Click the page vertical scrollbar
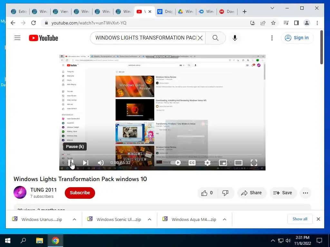330x247 pixels. click(321, 47)
